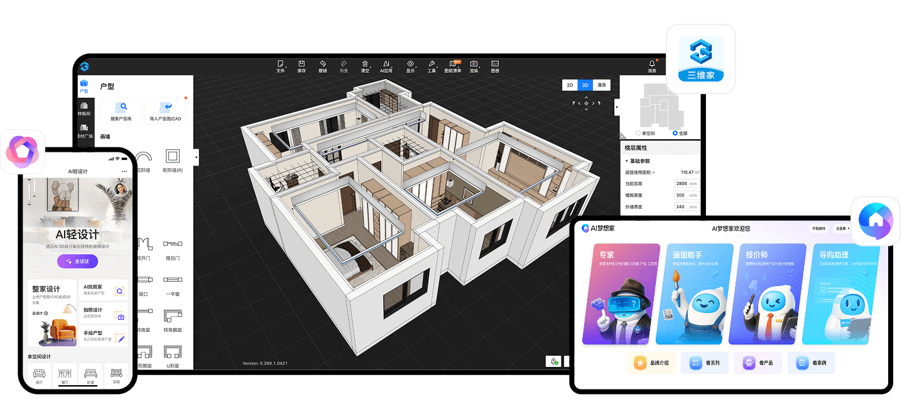Click the 撤销 (Undo) toolbar icon
902x414 pixels.
coord(323,66)
